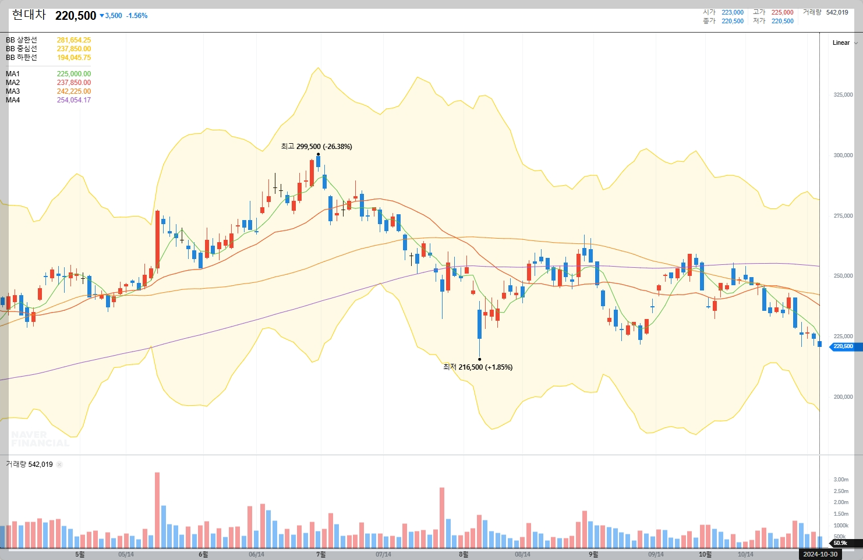Click the 고가 225,000 high price
Screen dimensions: 863x560
(x=773, y=12)
